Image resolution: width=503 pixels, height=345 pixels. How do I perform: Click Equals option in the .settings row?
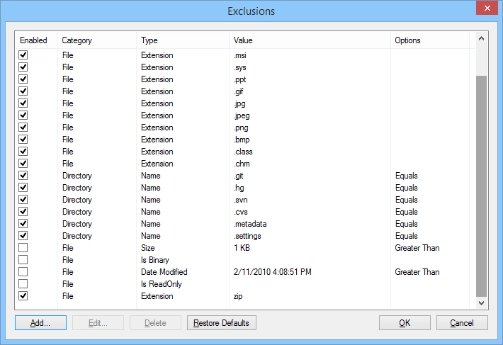[x=407, y=236]
